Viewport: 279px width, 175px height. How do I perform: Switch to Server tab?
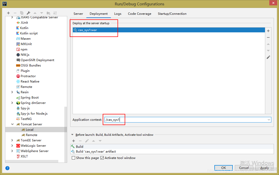pos(78,14)
